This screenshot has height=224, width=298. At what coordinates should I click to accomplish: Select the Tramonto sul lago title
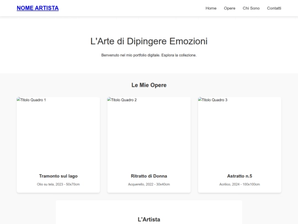[58, 176]
